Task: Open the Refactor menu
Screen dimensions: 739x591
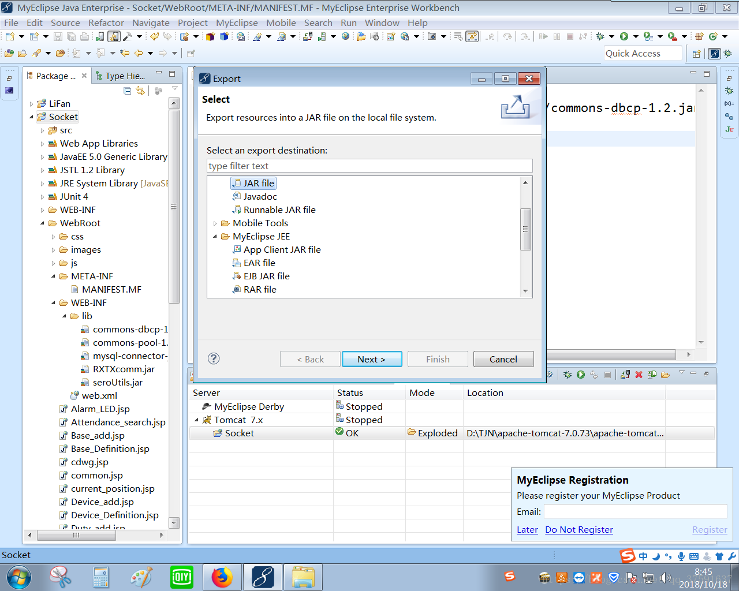Action: click(106, 23)
